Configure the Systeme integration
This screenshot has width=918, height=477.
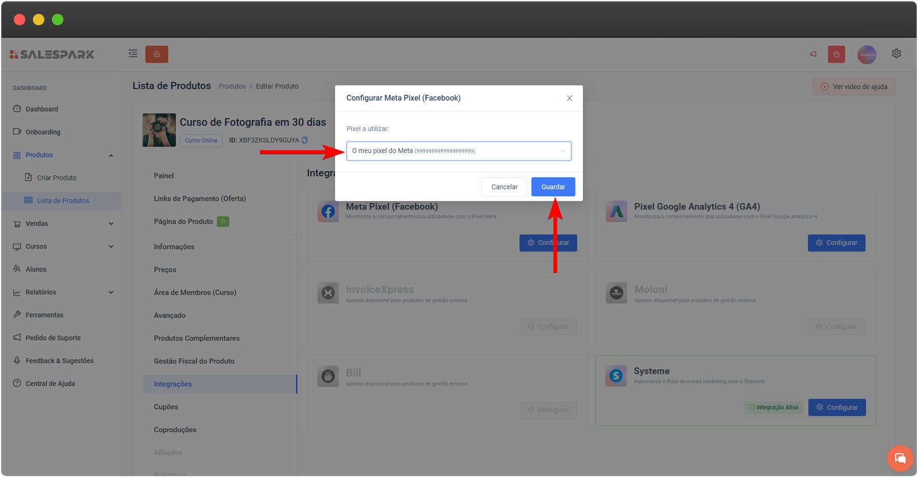[x=837, y=408]
